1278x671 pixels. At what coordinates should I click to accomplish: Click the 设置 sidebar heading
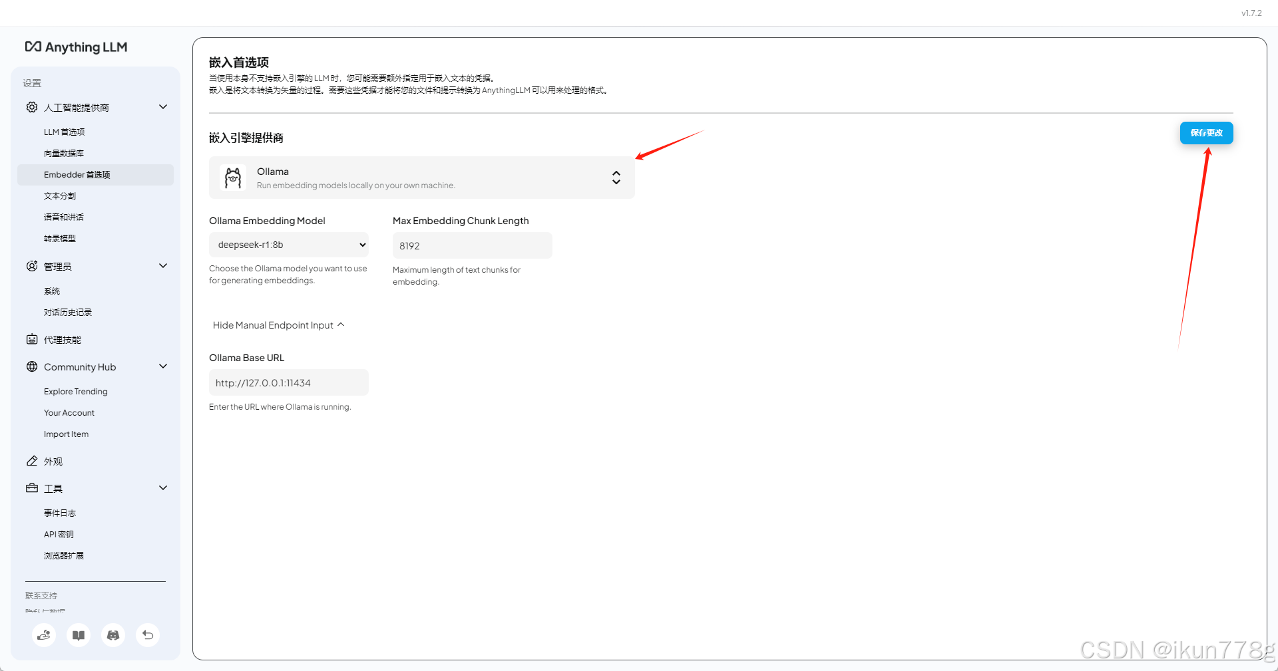click(x=32, y=83)
